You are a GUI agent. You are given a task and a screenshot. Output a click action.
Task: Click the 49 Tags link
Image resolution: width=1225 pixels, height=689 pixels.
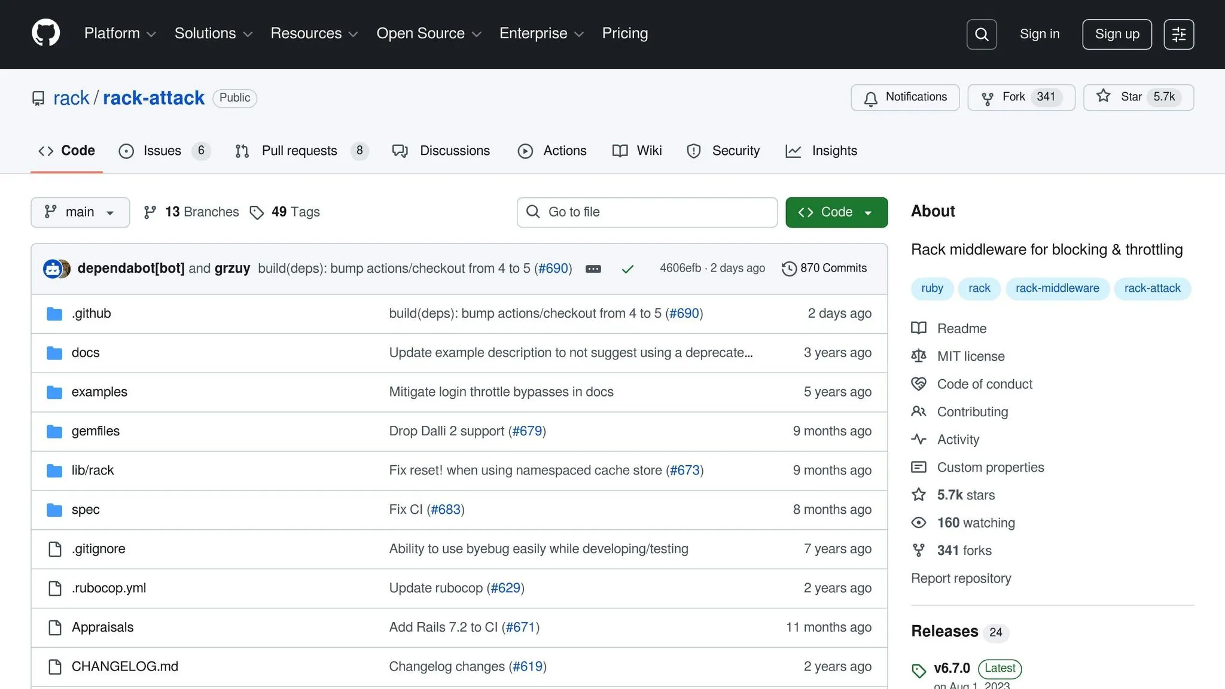point(285,212)
